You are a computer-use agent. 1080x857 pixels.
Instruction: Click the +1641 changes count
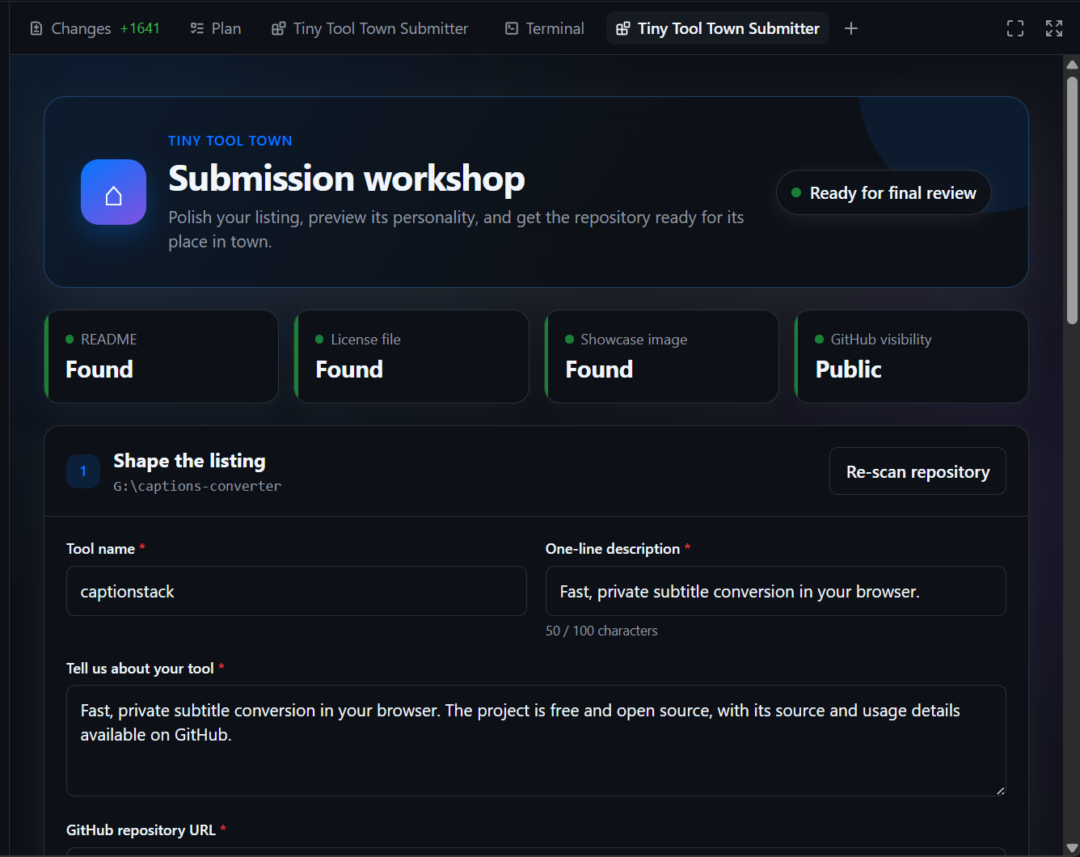[x=140, y=28]
